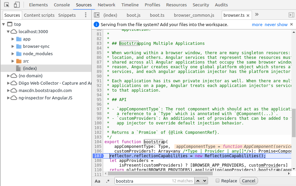Close the browser.ts tab
296x186 pixels.
(x=248, y=15)
